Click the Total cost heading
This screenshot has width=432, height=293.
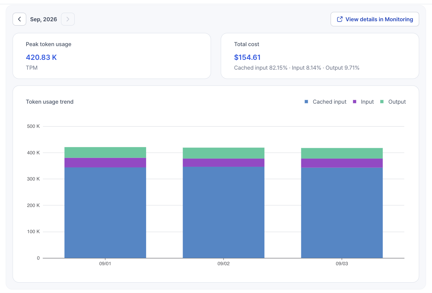click(247, 44)
